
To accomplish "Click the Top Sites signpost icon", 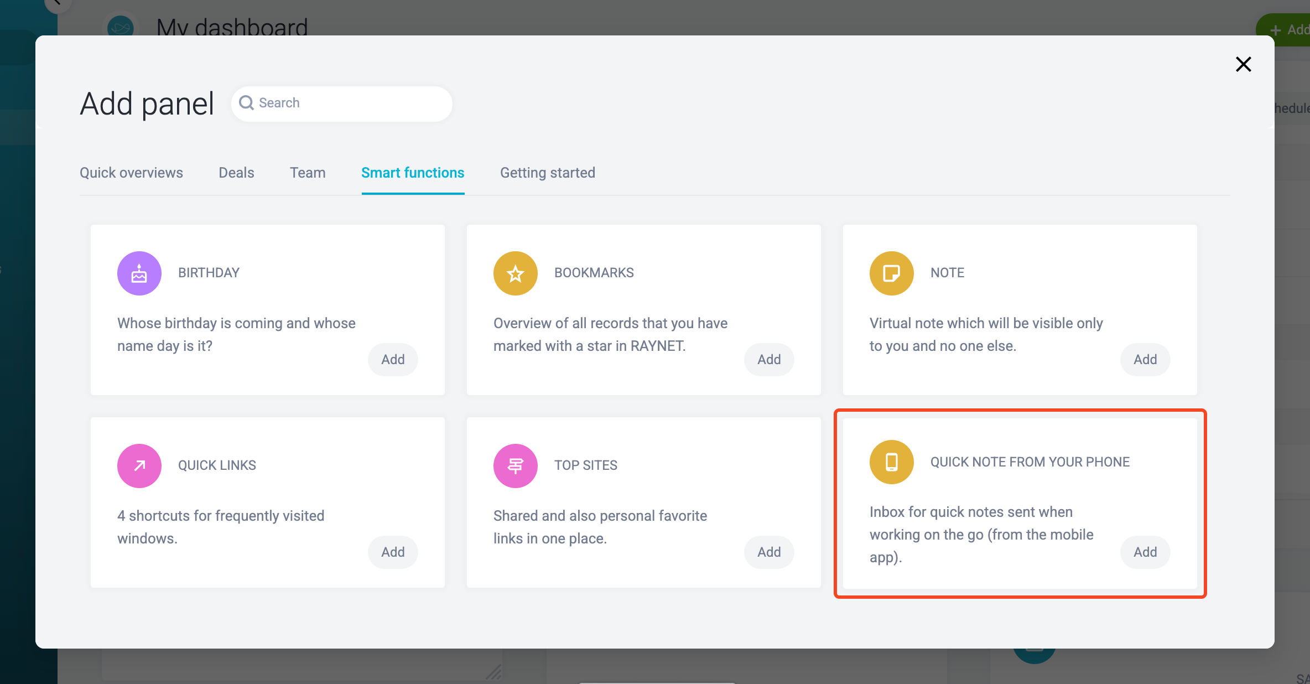I will pyautogui.click(x=516, y=466).
